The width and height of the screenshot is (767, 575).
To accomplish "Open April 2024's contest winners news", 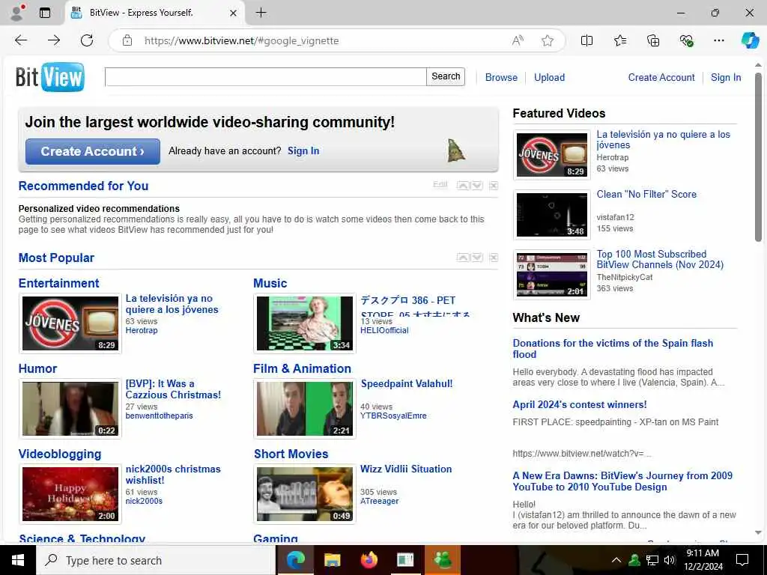I will 580,405.
